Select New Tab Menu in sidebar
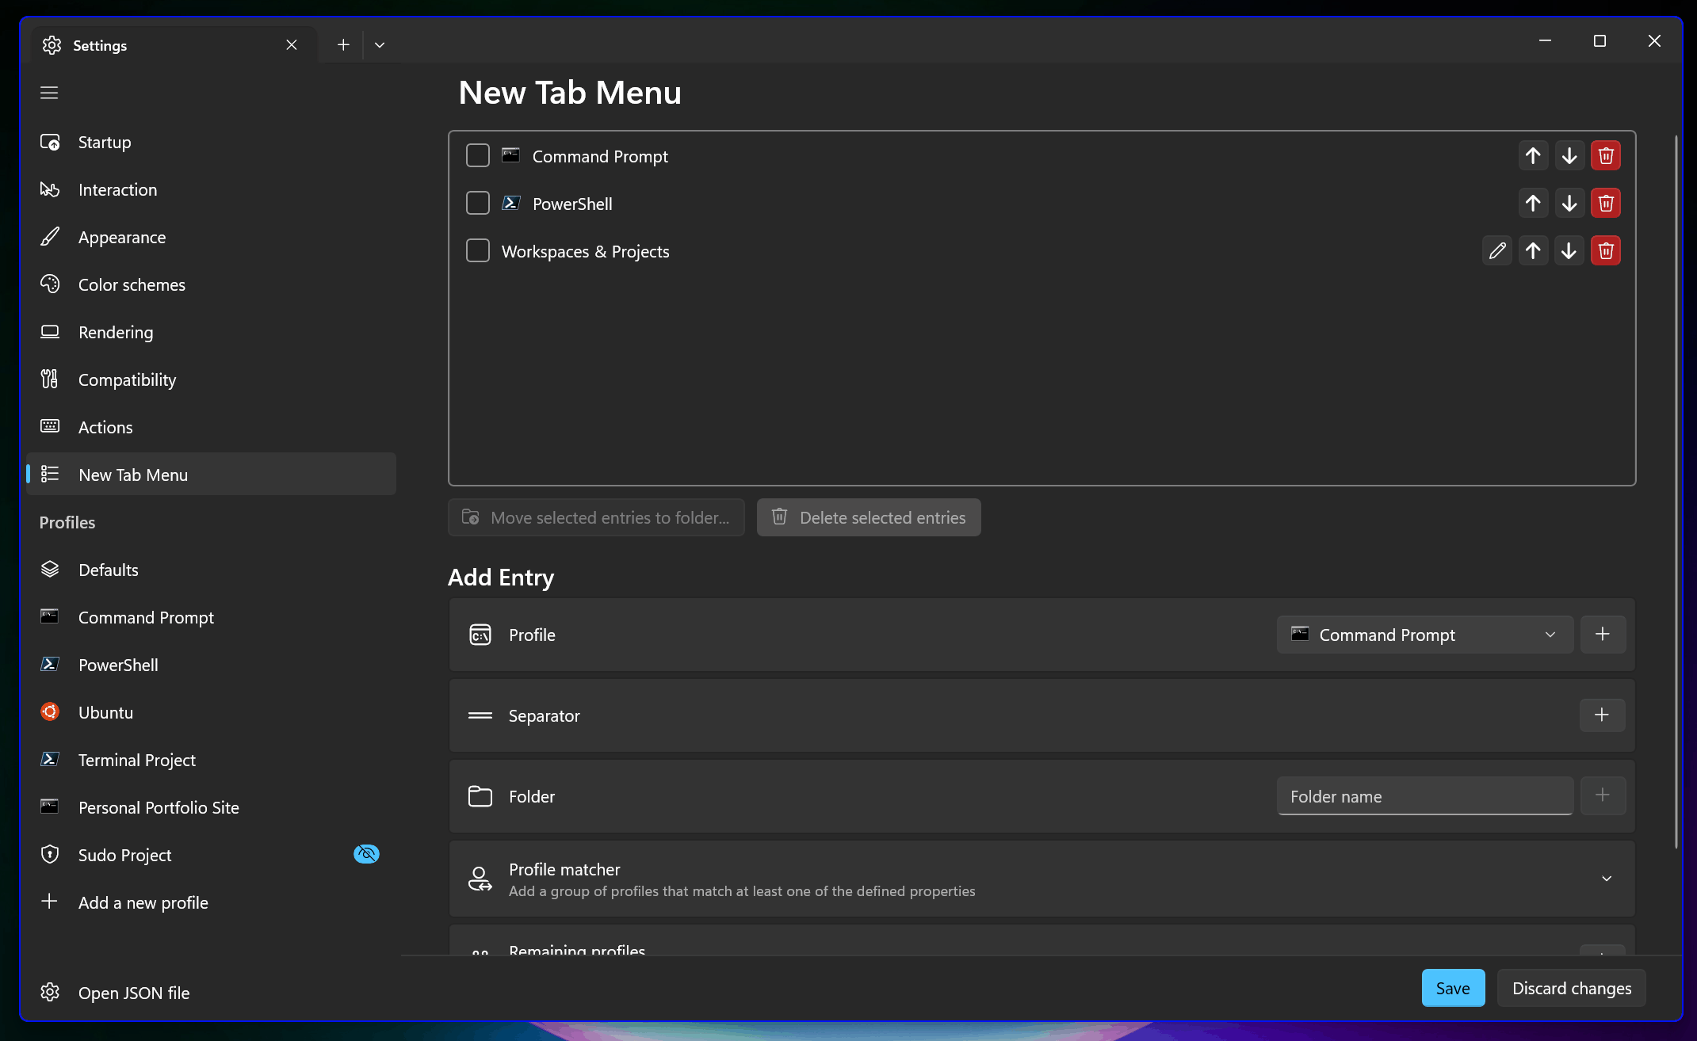The width and height of the screenshot is (1697, 1041). coord(211,475)
